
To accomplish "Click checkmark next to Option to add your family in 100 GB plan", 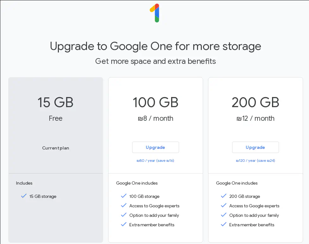I will 124,215.
